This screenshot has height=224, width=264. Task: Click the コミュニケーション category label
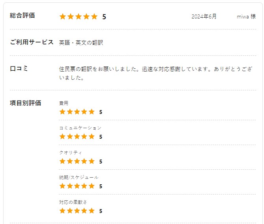click(81, 128)
